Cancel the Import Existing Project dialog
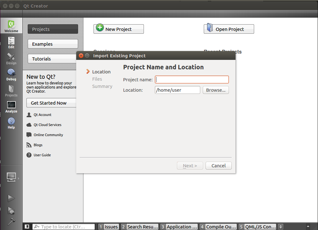This screenshot has width=318, height=230. click(219, 166)
